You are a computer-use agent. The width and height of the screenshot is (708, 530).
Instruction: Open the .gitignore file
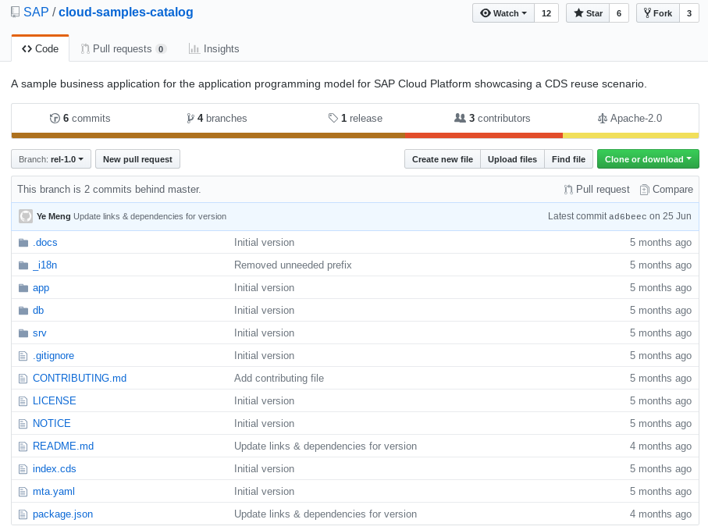(x=53, y=356)
